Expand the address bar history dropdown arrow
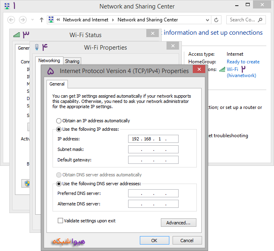This screenshot has height=251, width=274. tap(207, 20)
